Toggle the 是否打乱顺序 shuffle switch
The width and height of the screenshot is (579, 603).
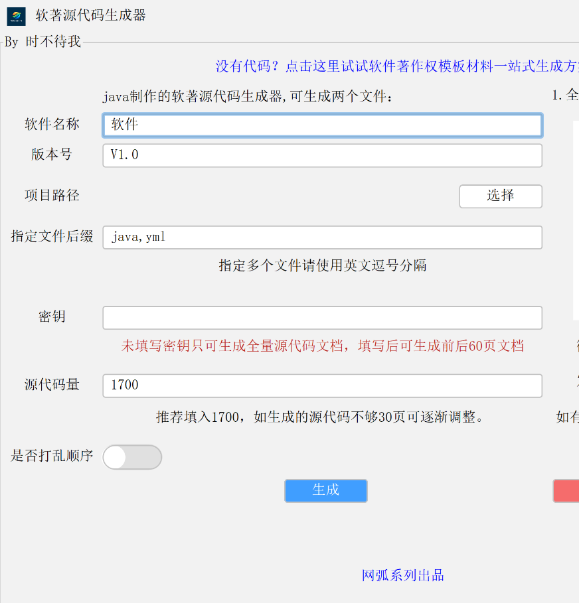[131, 457]
